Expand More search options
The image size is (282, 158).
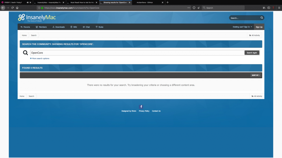point(39,58)
